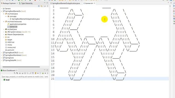Collapse the src/main/resources folder

pos(4,22)
